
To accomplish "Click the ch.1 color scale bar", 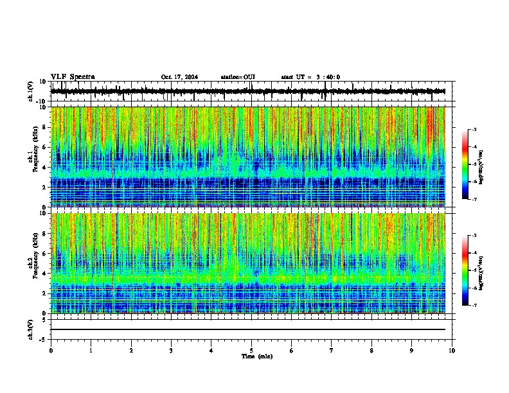I will pos(465,164).
